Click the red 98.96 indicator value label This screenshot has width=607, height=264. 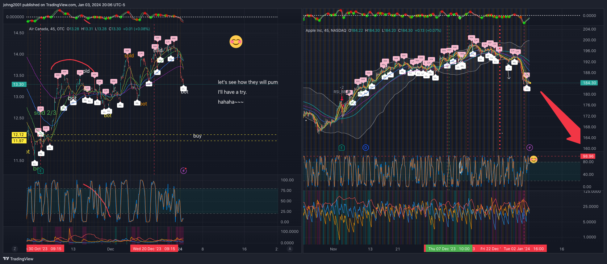(588, 156)
